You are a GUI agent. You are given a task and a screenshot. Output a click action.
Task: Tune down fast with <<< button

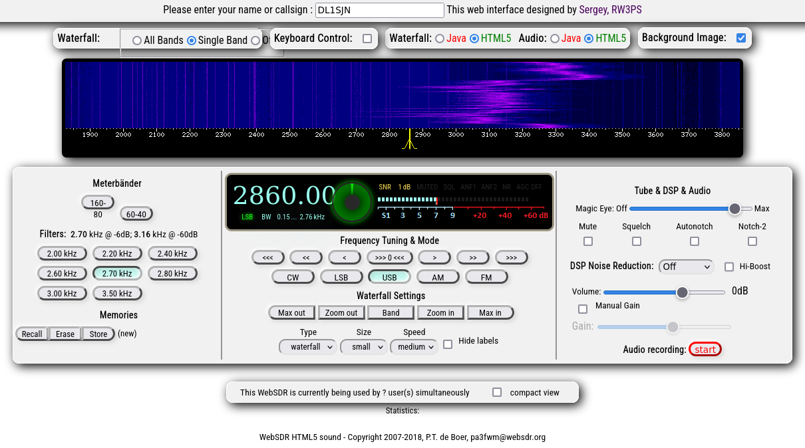coord(268,257)
